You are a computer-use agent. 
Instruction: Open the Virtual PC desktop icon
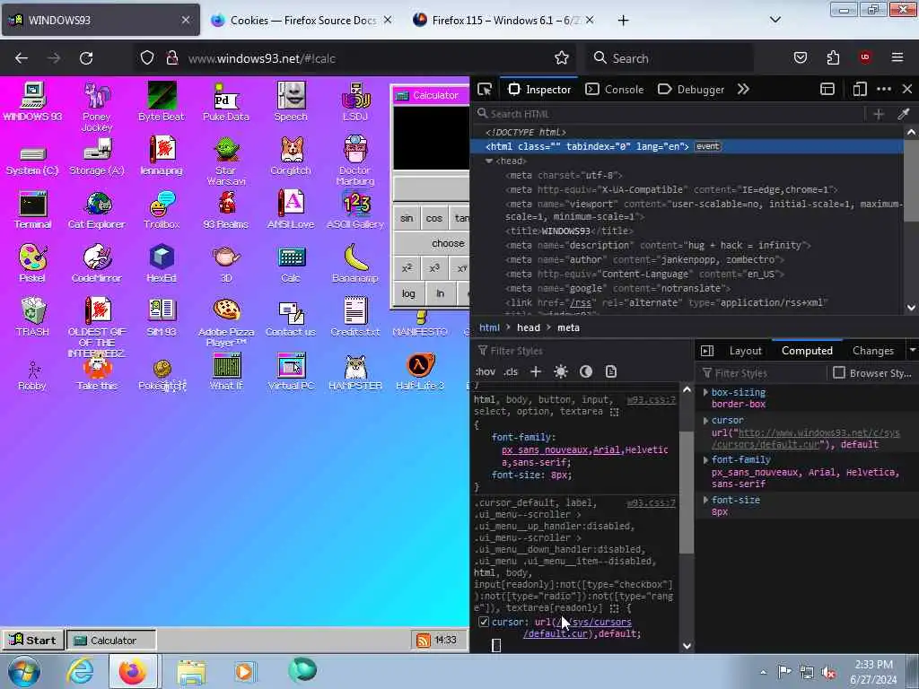291,371
